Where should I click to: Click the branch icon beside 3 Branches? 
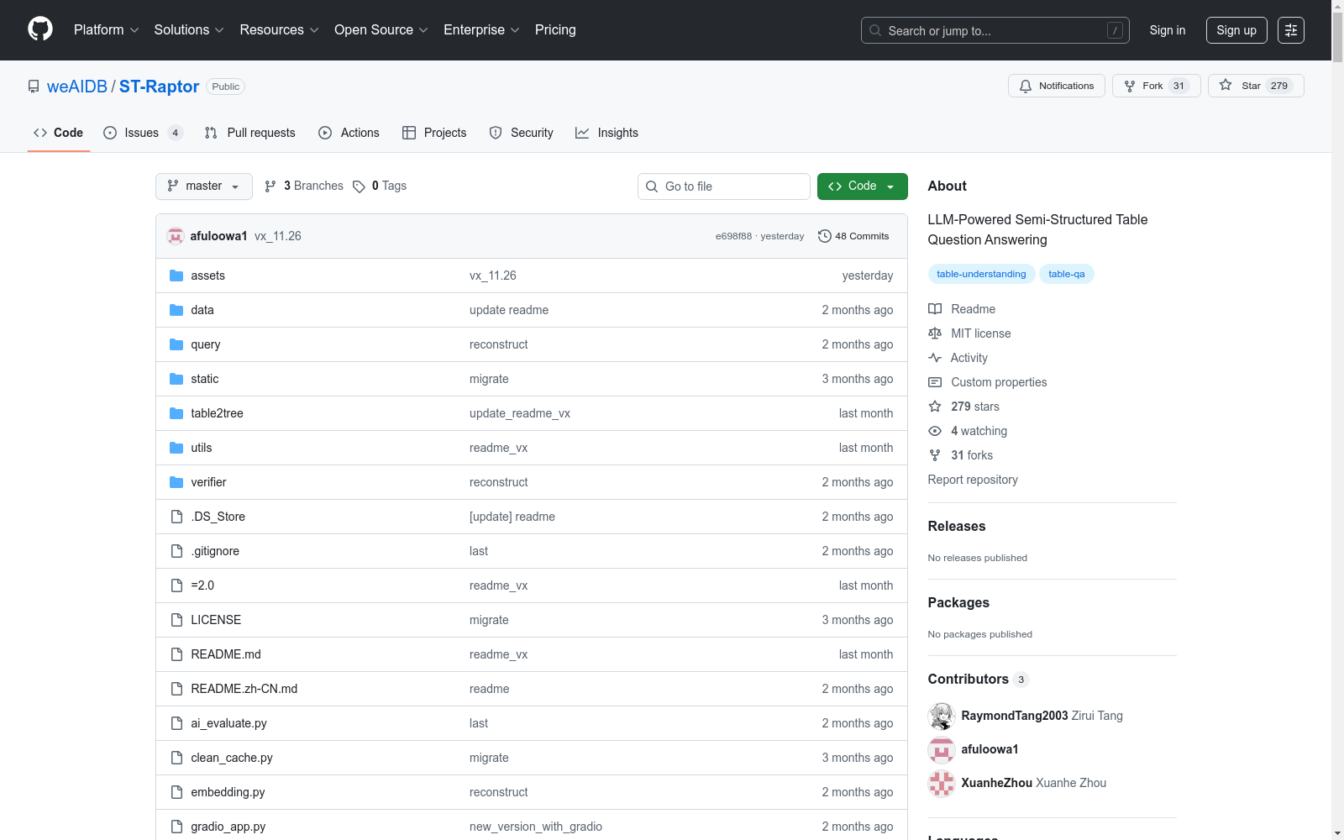click(270, 186)
